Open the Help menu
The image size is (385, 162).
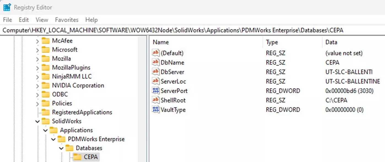click(91, 20)
